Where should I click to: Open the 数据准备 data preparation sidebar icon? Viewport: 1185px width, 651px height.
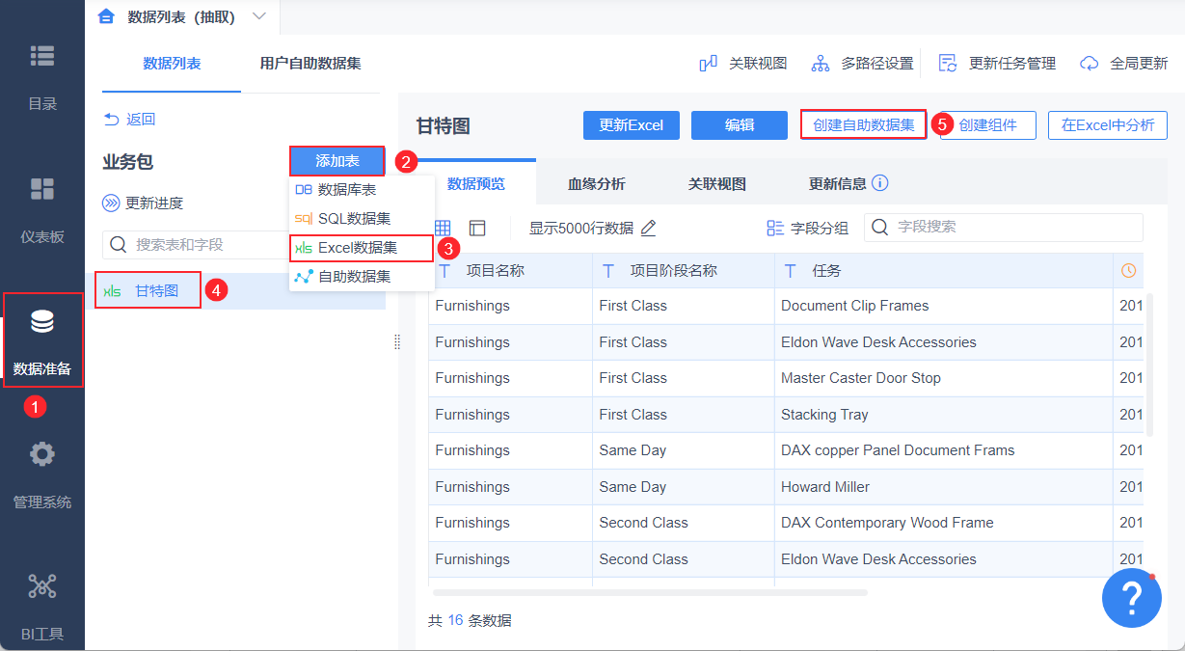[42, 323]
